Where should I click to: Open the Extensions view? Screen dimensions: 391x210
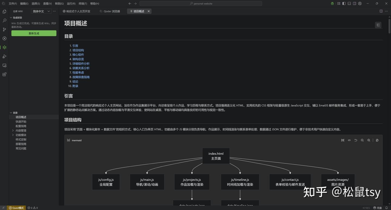click(x=4, y=74)
